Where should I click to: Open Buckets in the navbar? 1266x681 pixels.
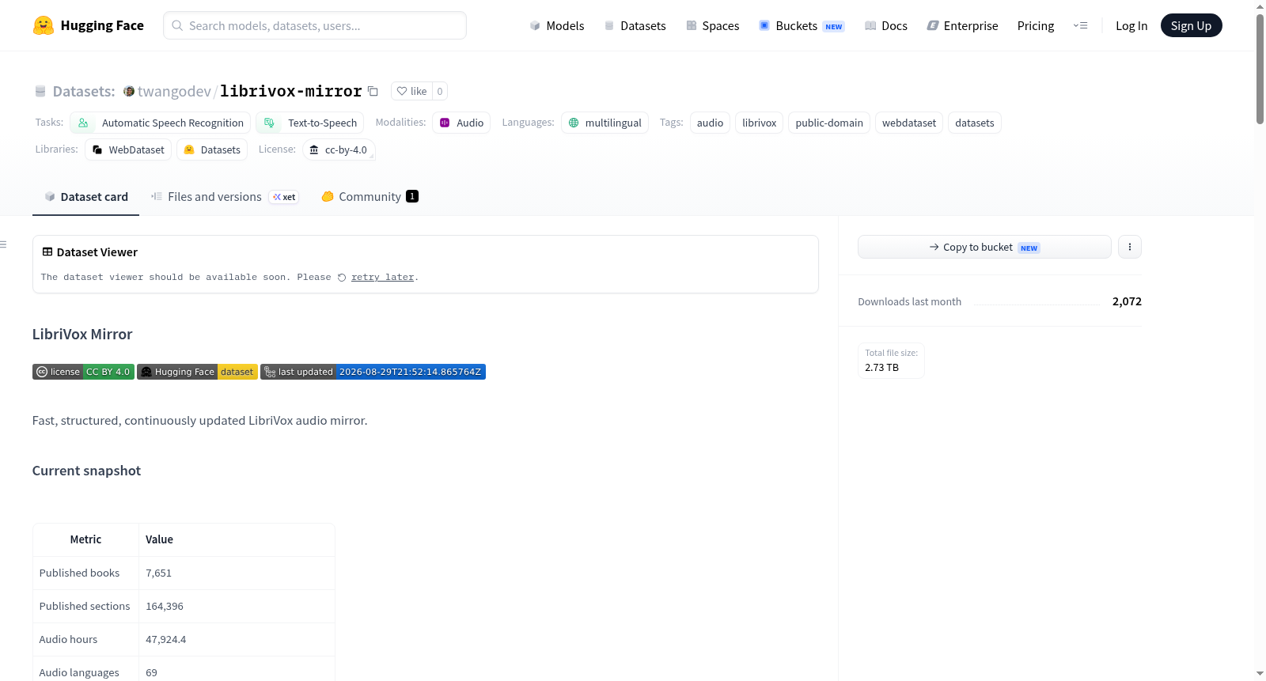point(802,25)
